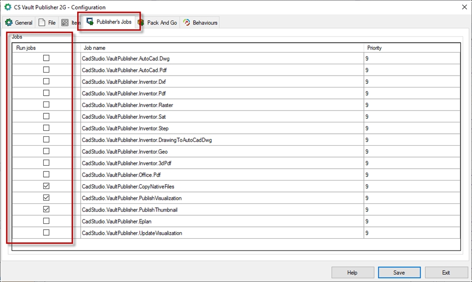Click the File tab document icon
Viewport: 472px width, 282px height.
42,23
